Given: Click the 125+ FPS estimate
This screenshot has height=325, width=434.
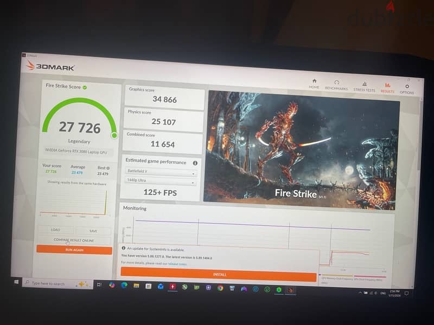Looking at the screenshot, I should [160, 192].
